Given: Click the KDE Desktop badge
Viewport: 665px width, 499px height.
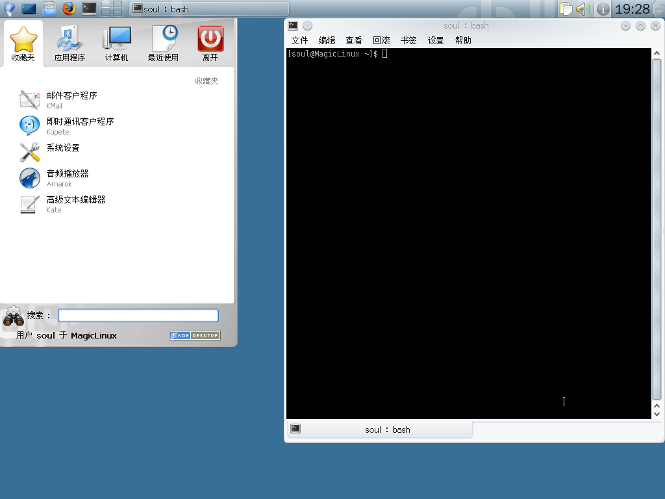Looking at the screenshot, I should (195, 335).
